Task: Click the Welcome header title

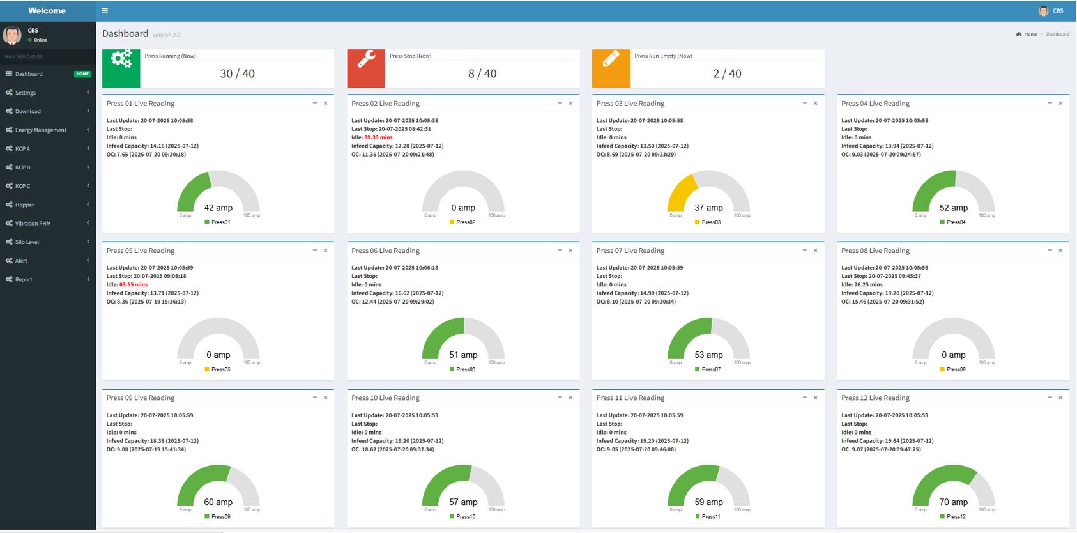Action: (47, 11)
